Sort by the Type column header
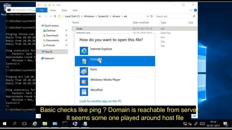 click(163, 22)
